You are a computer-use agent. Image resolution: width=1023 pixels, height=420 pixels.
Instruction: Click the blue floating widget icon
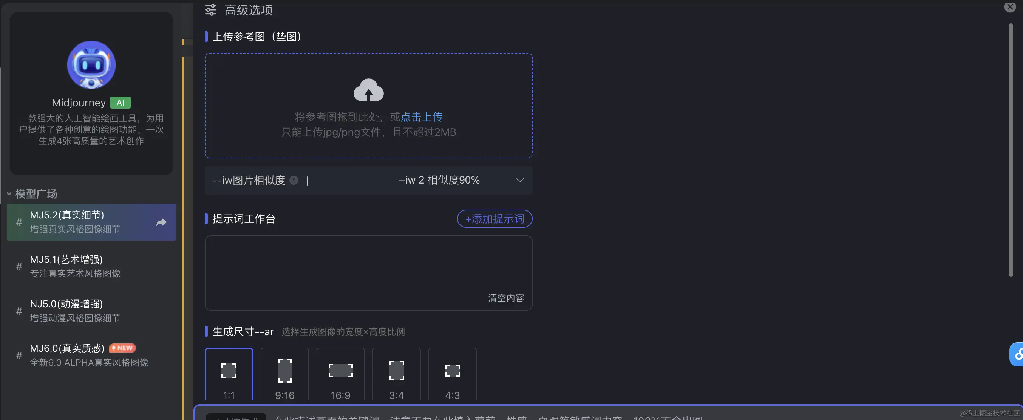click(1017, 354)
